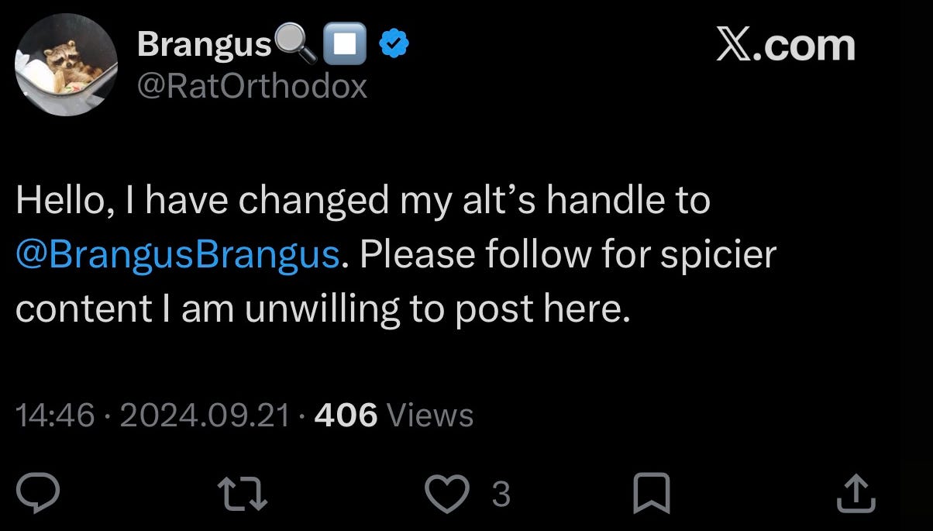Open the share options icon

pos(856,494)
